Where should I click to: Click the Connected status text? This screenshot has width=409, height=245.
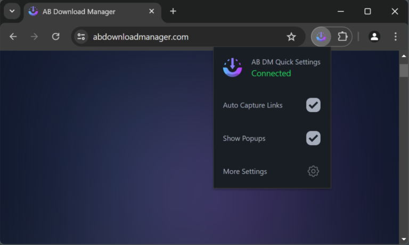point(271,73)
